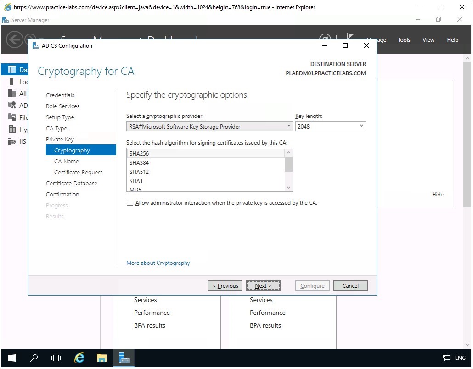
Task: Select SHA1 hash algorithm
Action: coord(206,181)
